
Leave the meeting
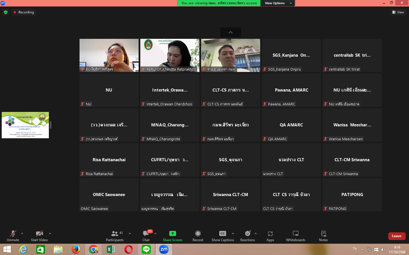397,236
